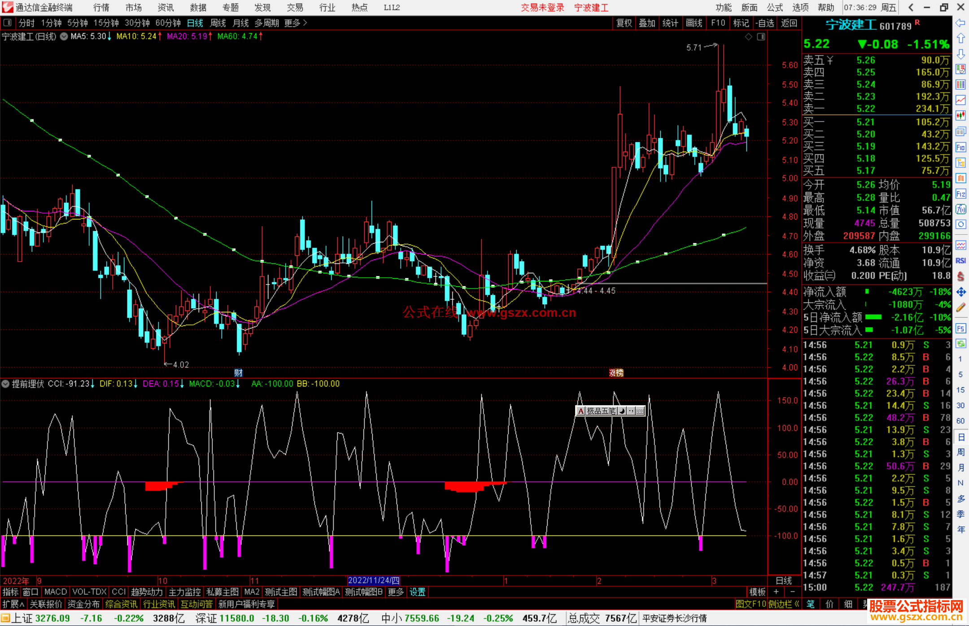This screenshot has width=969, height=626.
Task: Click the FS sidebar icon
Action: [x=960, y=328]
